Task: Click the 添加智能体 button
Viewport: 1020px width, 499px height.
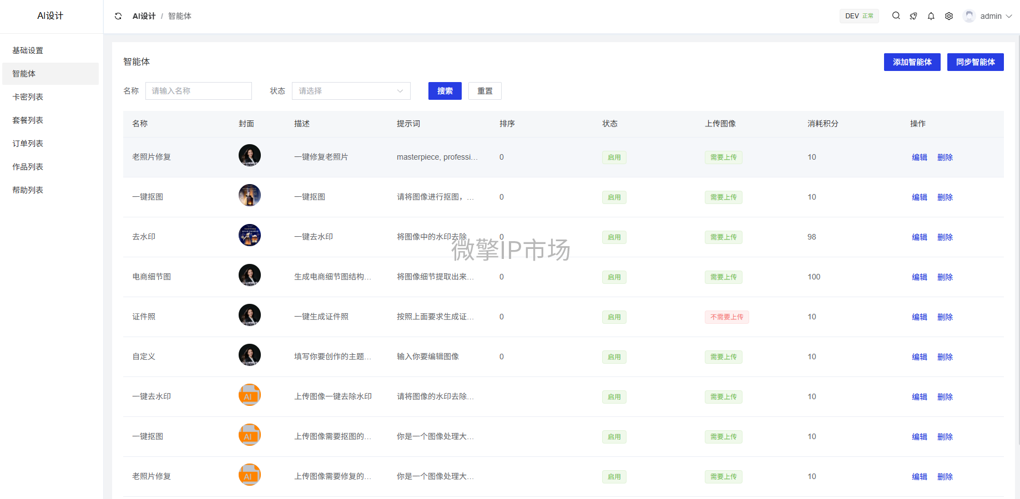Action: coord(912,62)
